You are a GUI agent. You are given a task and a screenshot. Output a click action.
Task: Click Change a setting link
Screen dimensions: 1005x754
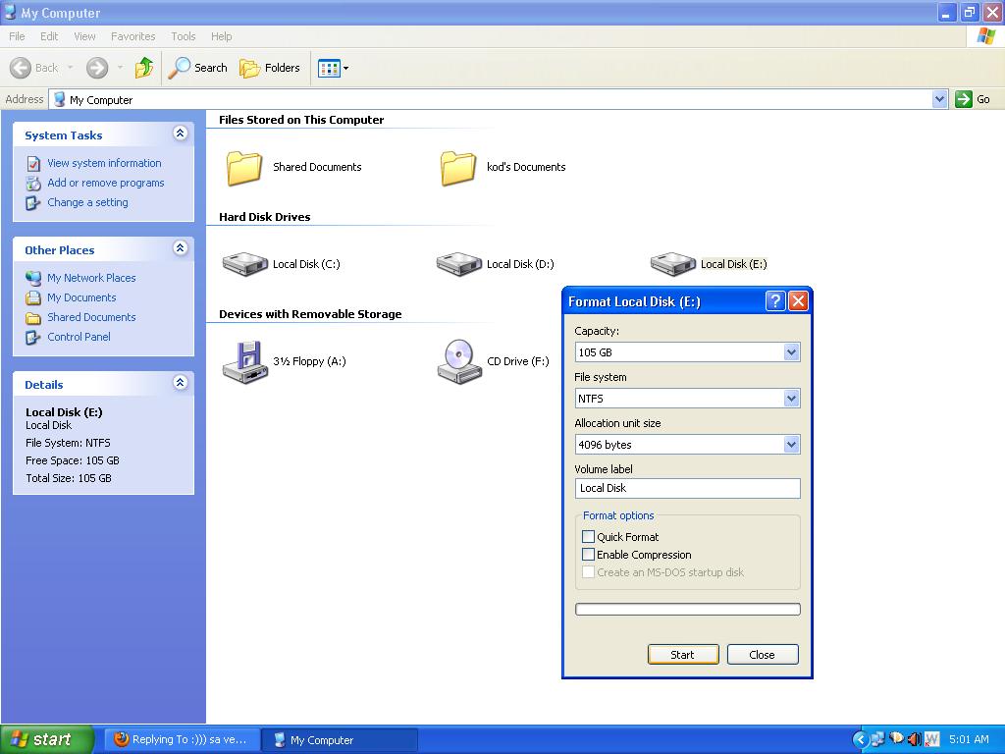point(87,202)
